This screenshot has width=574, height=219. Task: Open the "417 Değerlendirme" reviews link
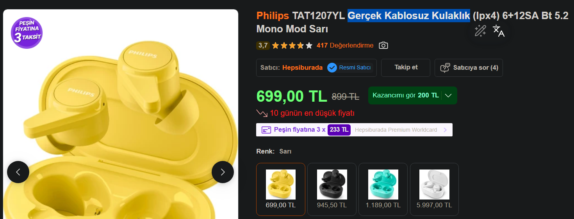345,46
